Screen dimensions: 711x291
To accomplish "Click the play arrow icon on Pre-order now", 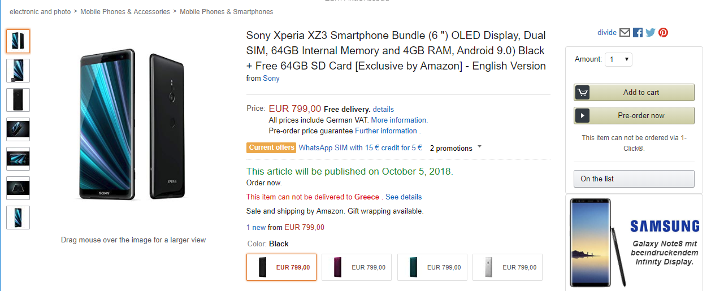I will [582, 116].
